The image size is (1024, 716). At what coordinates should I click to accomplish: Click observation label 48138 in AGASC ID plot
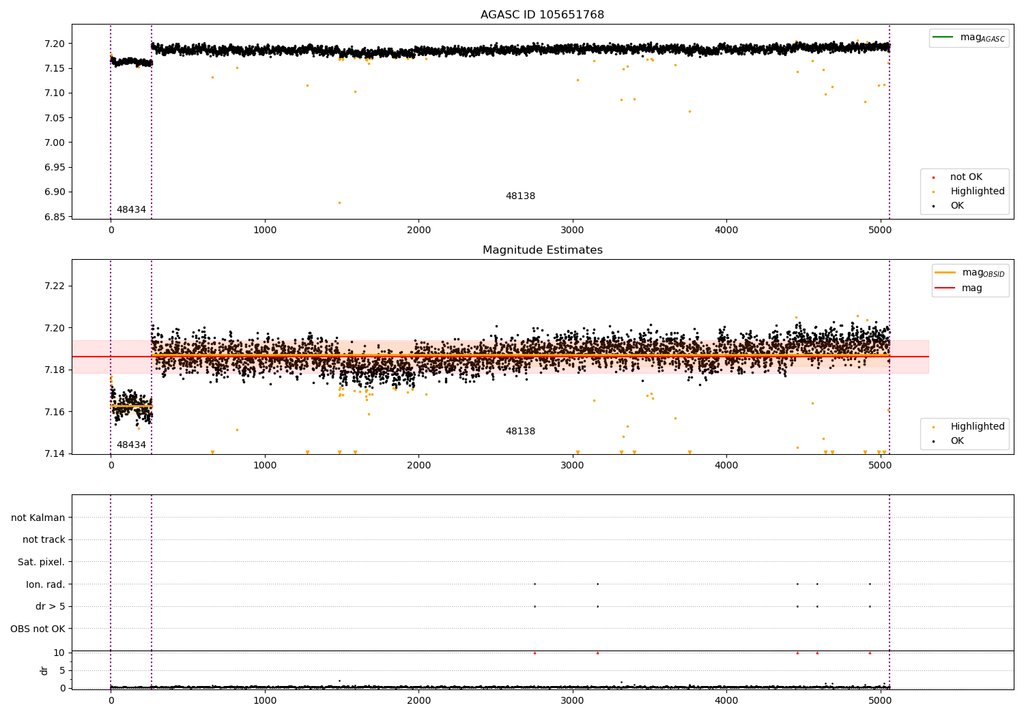tap(520, 196)
